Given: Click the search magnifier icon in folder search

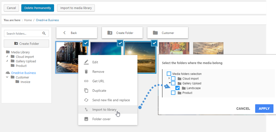Looking at the screenshot, I should (x=44, y=34).
